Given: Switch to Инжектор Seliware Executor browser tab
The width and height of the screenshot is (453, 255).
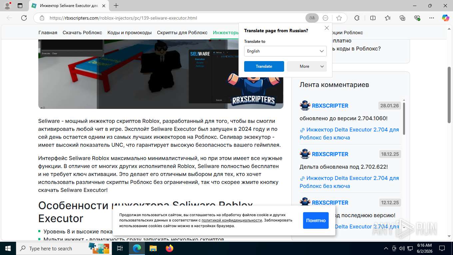Looking at the screenshot, I should [x=69, y=6].
